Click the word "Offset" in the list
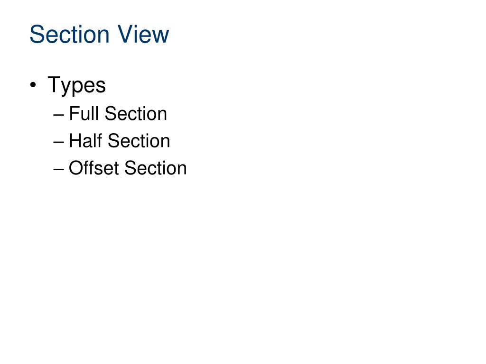The image size is (486, 364). pyautogui.click(x=93, y=168)
